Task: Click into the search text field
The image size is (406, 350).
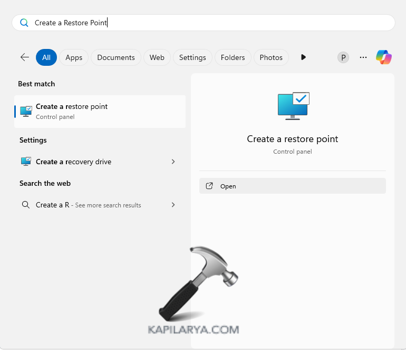Action: coord(211,23)
